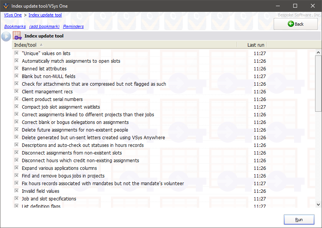Image resolution: width=322 pixels, height=228 pixels.
Task: Click the blue play arrow icon
Action: pyautogui.click(x=6, y=36)
